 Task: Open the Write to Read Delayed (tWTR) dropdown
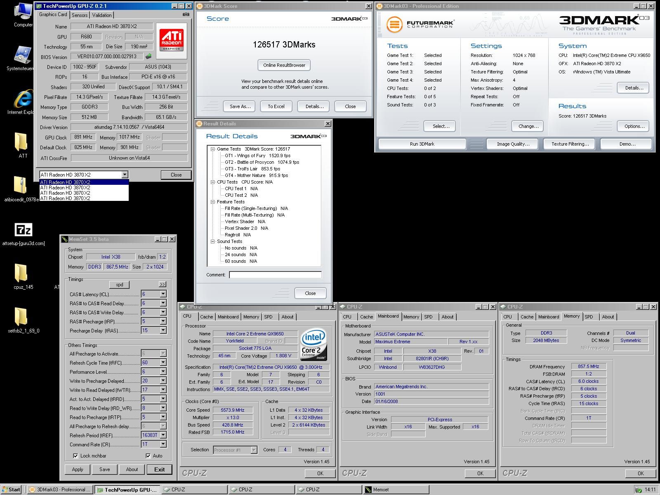pos(163,390)
